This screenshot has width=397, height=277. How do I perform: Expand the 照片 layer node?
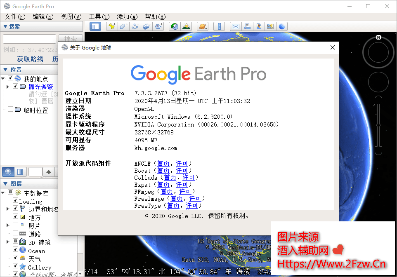pos(7,225)
